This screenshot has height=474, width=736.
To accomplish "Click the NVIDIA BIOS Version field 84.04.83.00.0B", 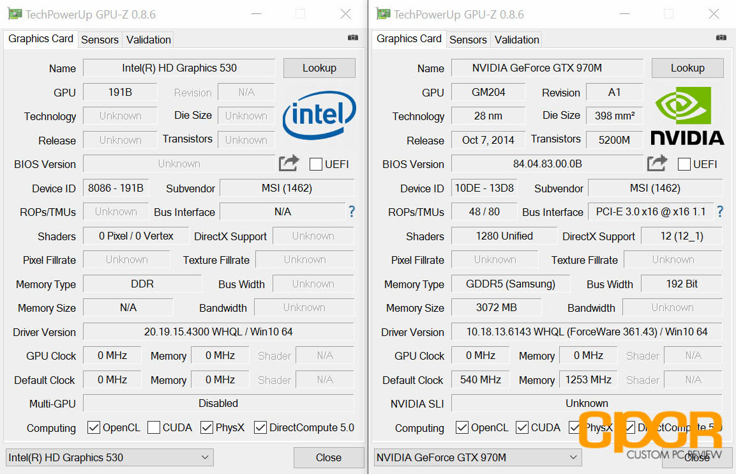I will [547, 164].
